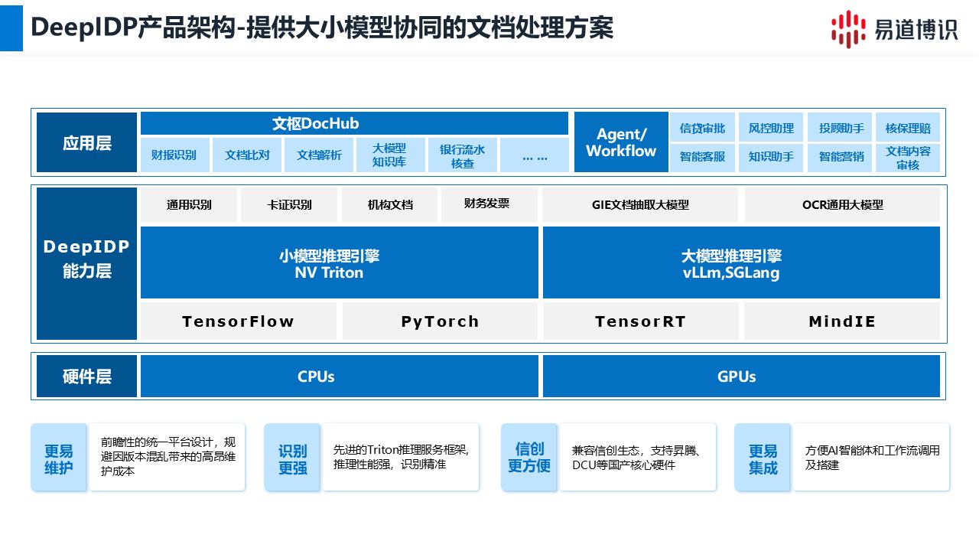Select the 小模型推理引擎 NV Triton block

pos(339,262)
